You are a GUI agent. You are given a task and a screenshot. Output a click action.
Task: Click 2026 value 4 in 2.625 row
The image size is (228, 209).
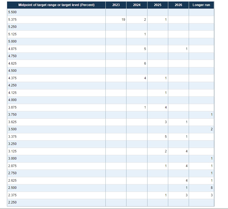[x=186, y=181]
